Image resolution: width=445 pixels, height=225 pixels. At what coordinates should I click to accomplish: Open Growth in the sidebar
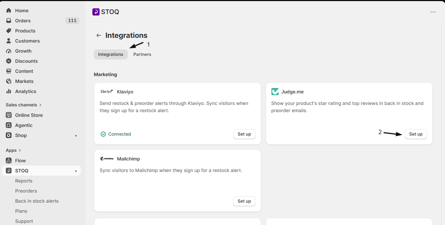point(23,51)
